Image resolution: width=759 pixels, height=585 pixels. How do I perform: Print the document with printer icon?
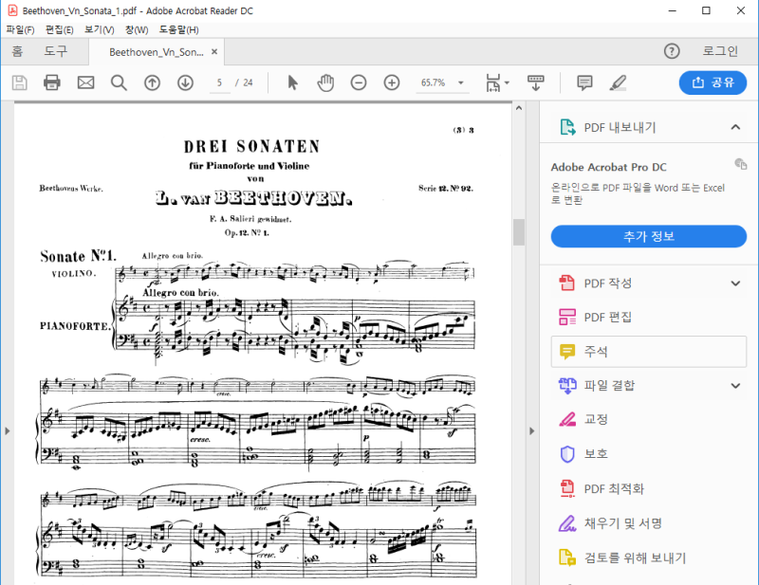[52, 82]
